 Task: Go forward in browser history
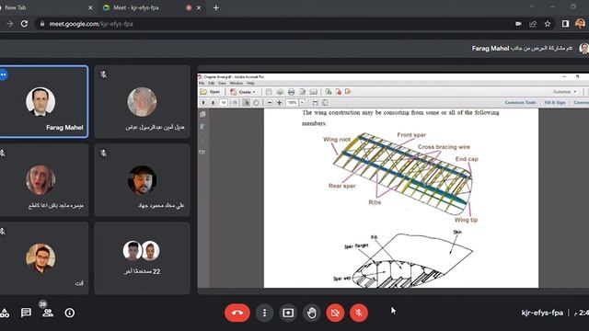(9, 24)
